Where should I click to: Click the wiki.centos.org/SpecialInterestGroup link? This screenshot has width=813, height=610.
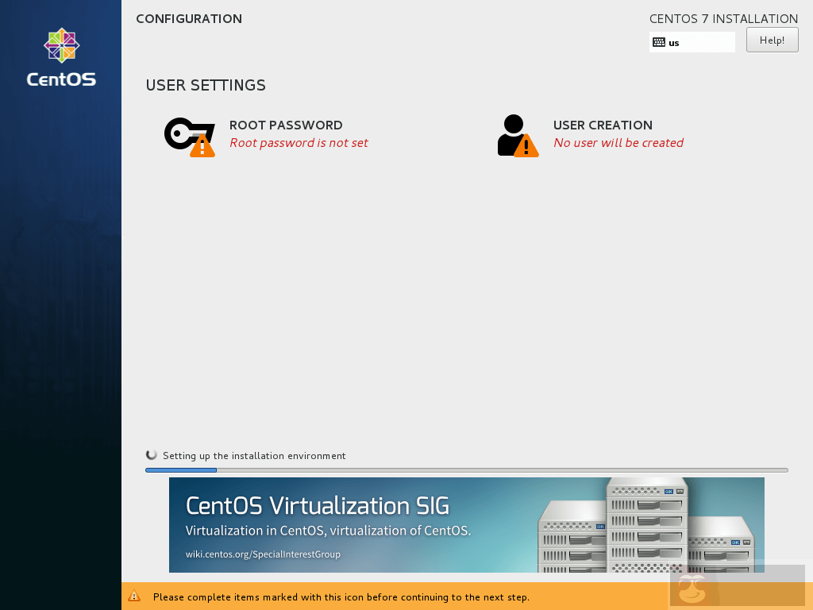tap(265, 554)
